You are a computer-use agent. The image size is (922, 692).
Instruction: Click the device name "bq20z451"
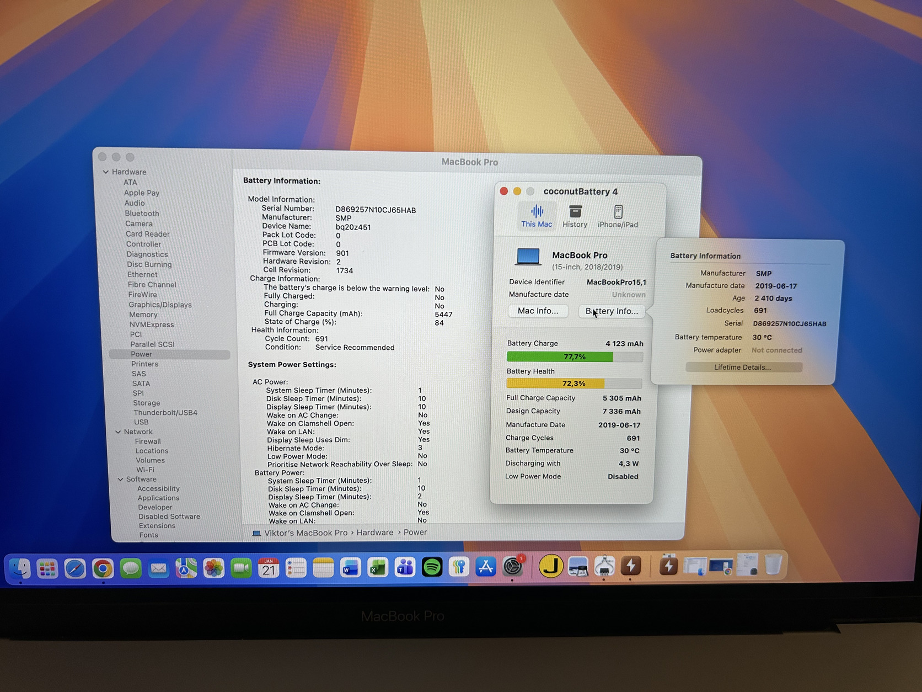353,227
